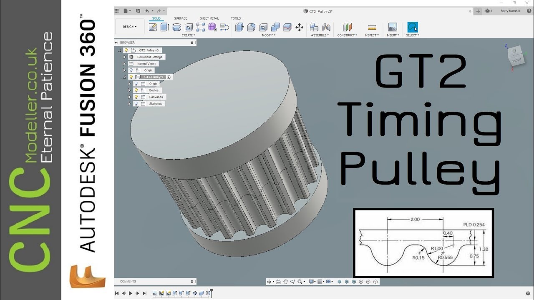This screenshot has width=534, height=300.
Task: Play the timeline
Action: [131, 293]
